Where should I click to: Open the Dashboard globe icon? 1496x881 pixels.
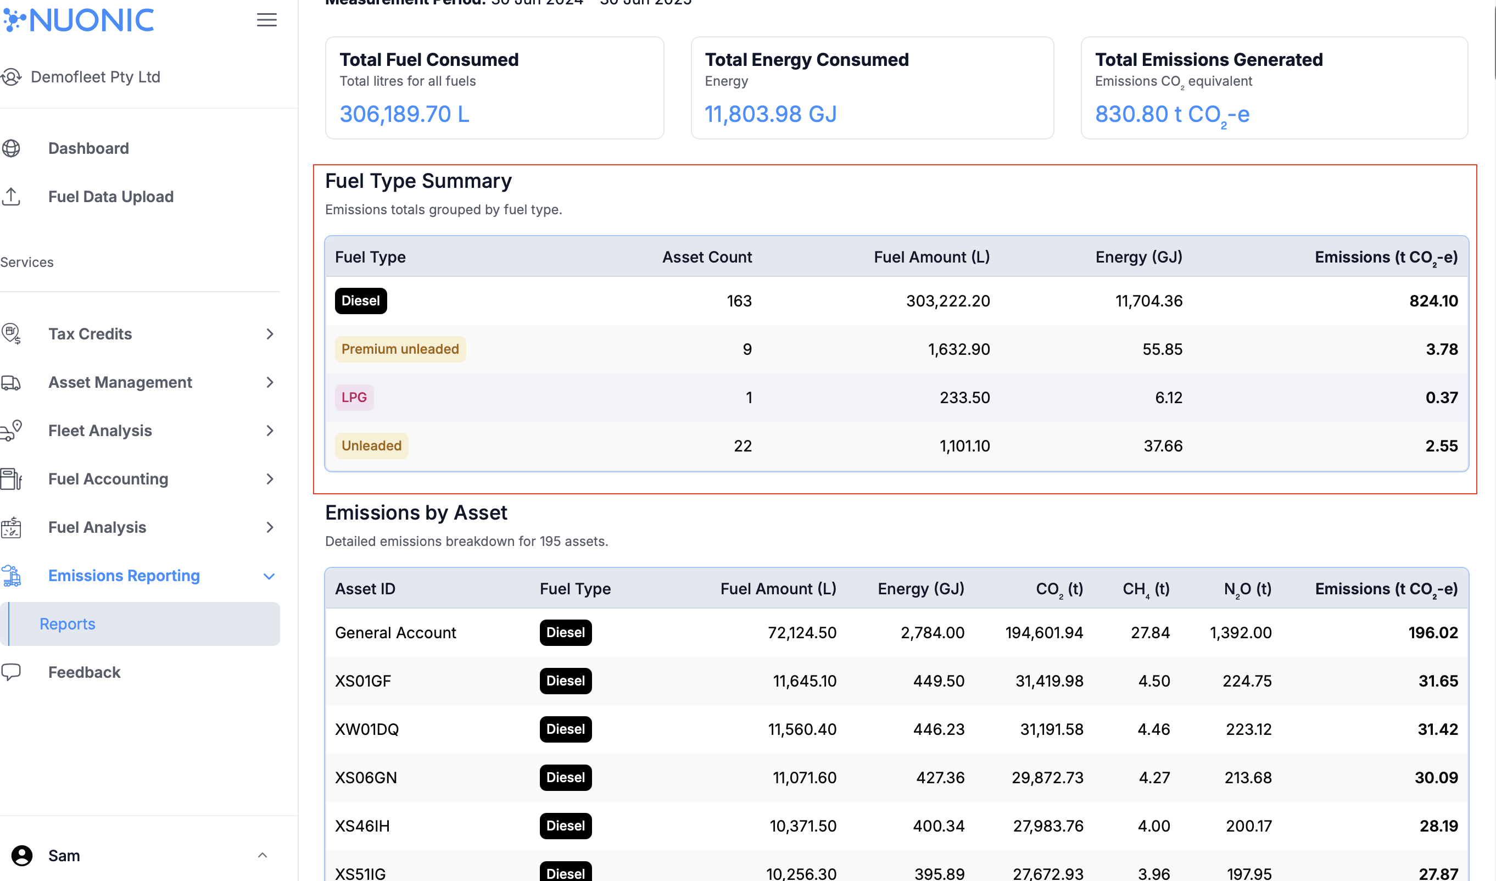[x=12, y=148]
